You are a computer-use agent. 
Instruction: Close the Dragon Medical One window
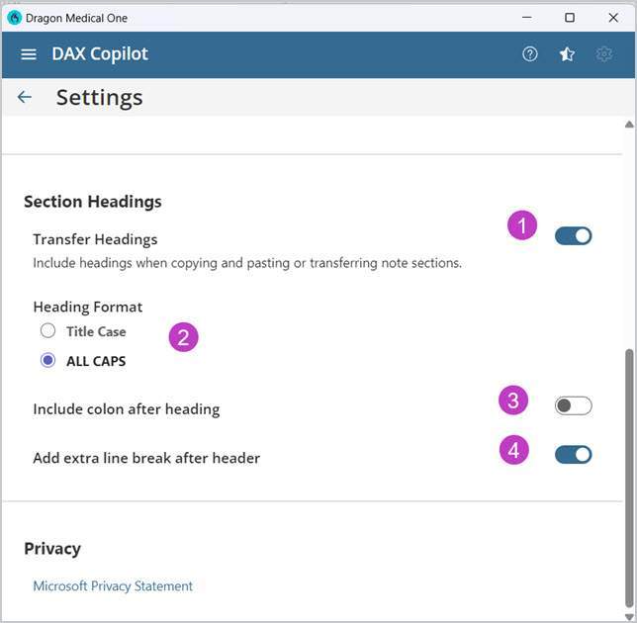(613, 18)
